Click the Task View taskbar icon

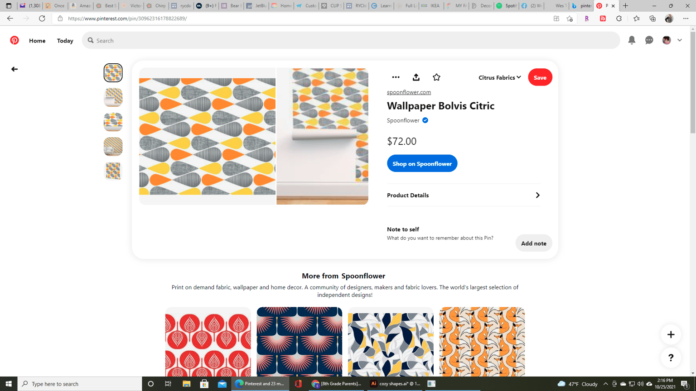click(x=168, y=384)
